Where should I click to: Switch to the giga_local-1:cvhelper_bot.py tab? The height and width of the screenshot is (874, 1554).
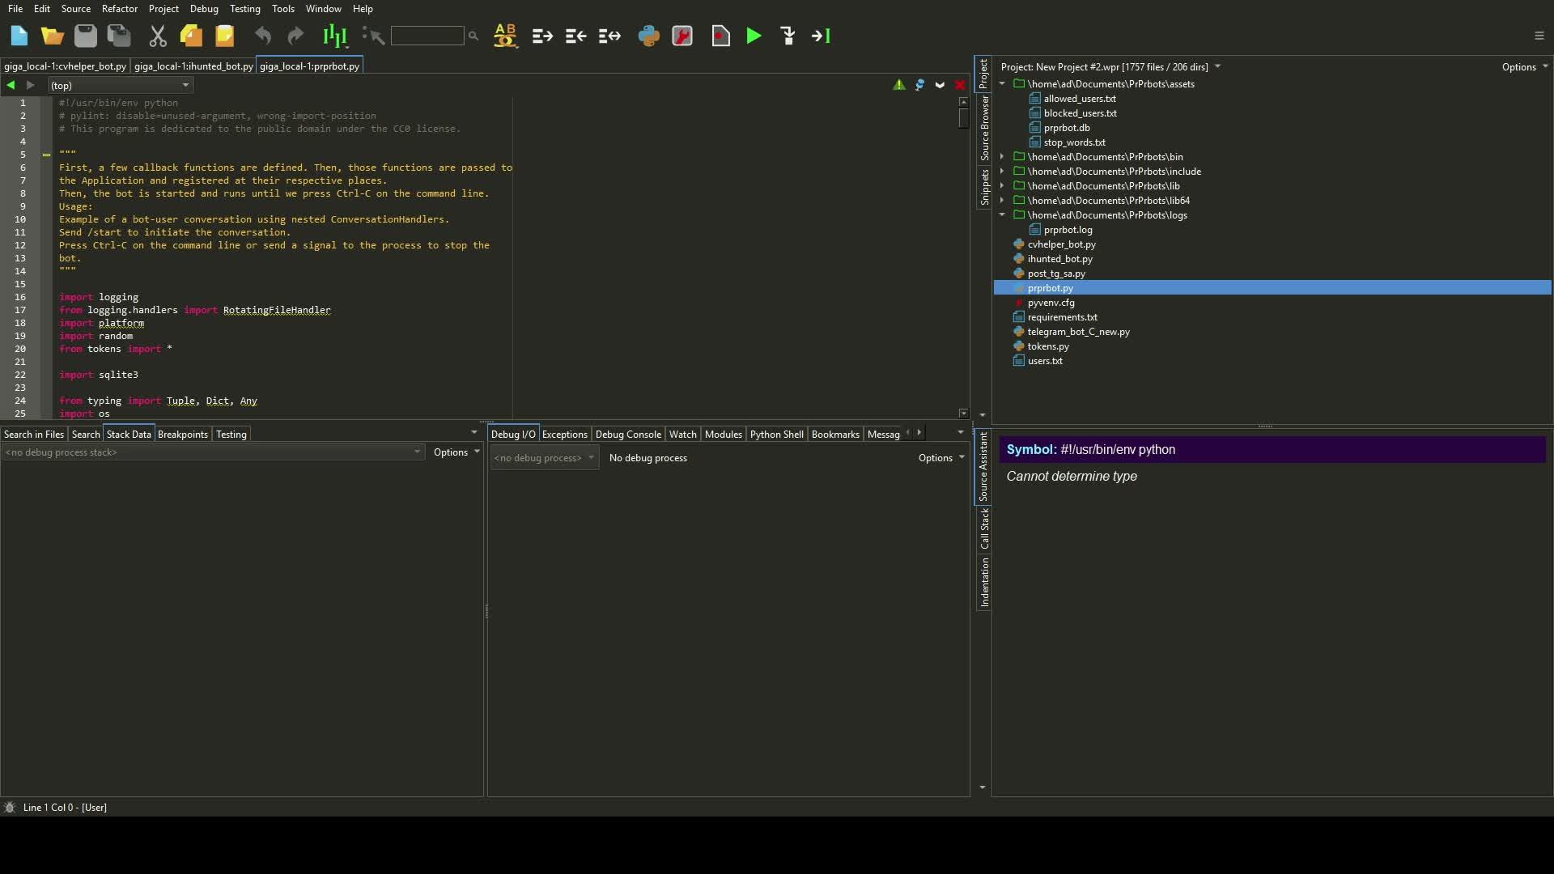[65, 66]
